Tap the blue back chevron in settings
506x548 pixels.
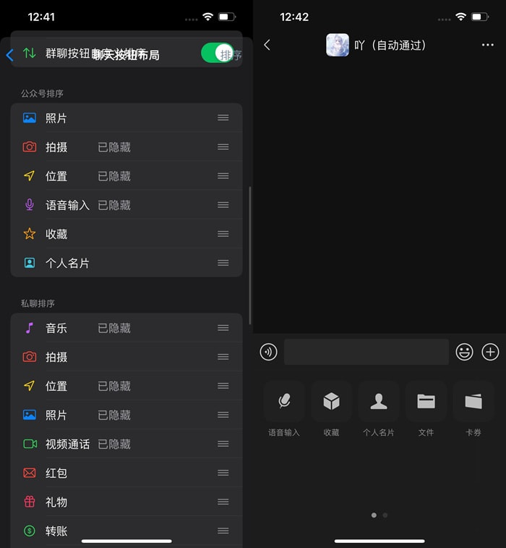coord(10,55)
